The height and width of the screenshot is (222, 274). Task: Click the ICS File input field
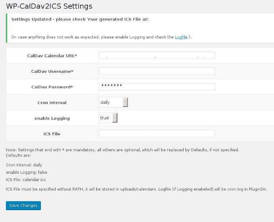(x=157, y=134)
